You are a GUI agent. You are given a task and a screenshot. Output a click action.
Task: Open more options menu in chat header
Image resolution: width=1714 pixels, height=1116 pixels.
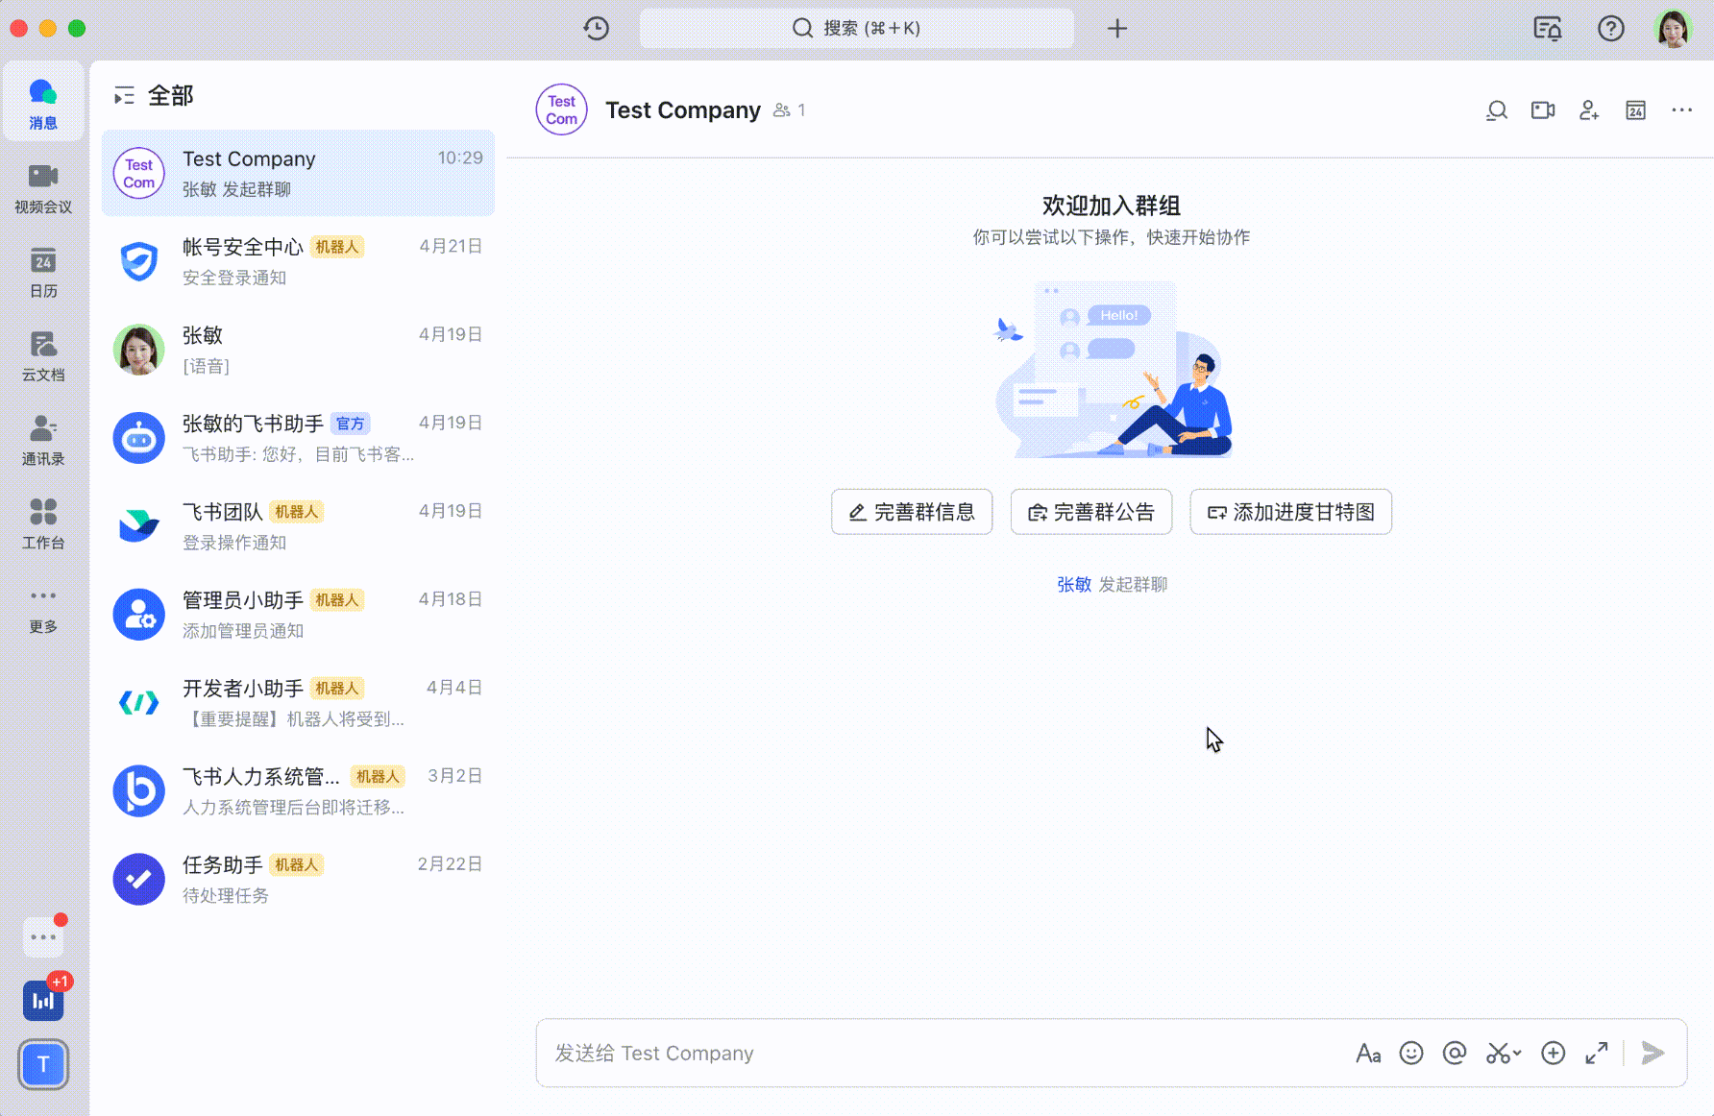[1681, 110]
